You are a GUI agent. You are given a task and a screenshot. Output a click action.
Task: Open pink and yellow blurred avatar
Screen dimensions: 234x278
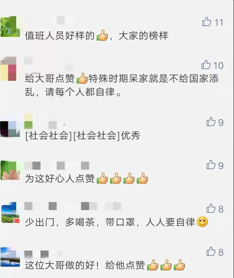[9, 69]
